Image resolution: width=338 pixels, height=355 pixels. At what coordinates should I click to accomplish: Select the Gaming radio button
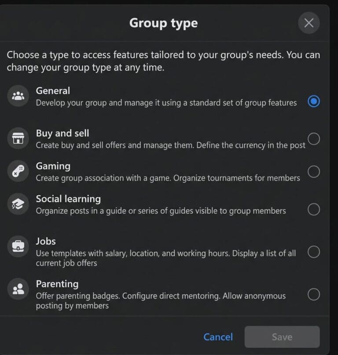point(314,172)
